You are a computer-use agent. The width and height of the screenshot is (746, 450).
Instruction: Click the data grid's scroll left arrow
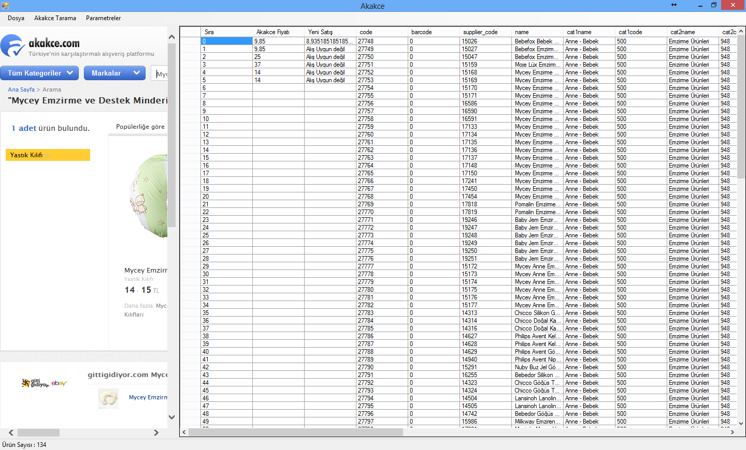coord(184,432)
